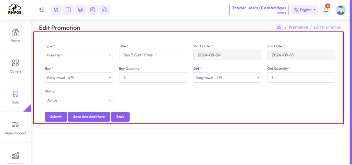Click the register/receipt shortcut icon
This screenshot has width=352, height=165.
(92, 10)
